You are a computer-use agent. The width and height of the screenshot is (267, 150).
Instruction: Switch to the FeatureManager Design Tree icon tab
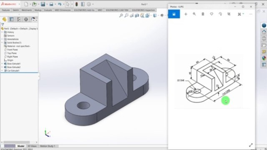click(x=5, y=20)
